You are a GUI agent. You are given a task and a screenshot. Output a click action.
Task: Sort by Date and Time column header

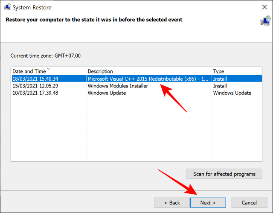click(49, 71)
